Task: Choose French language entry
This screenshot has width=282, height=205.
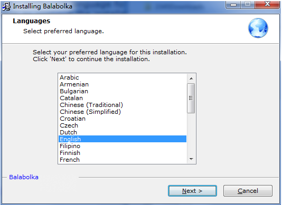Action: coord(123,160)
